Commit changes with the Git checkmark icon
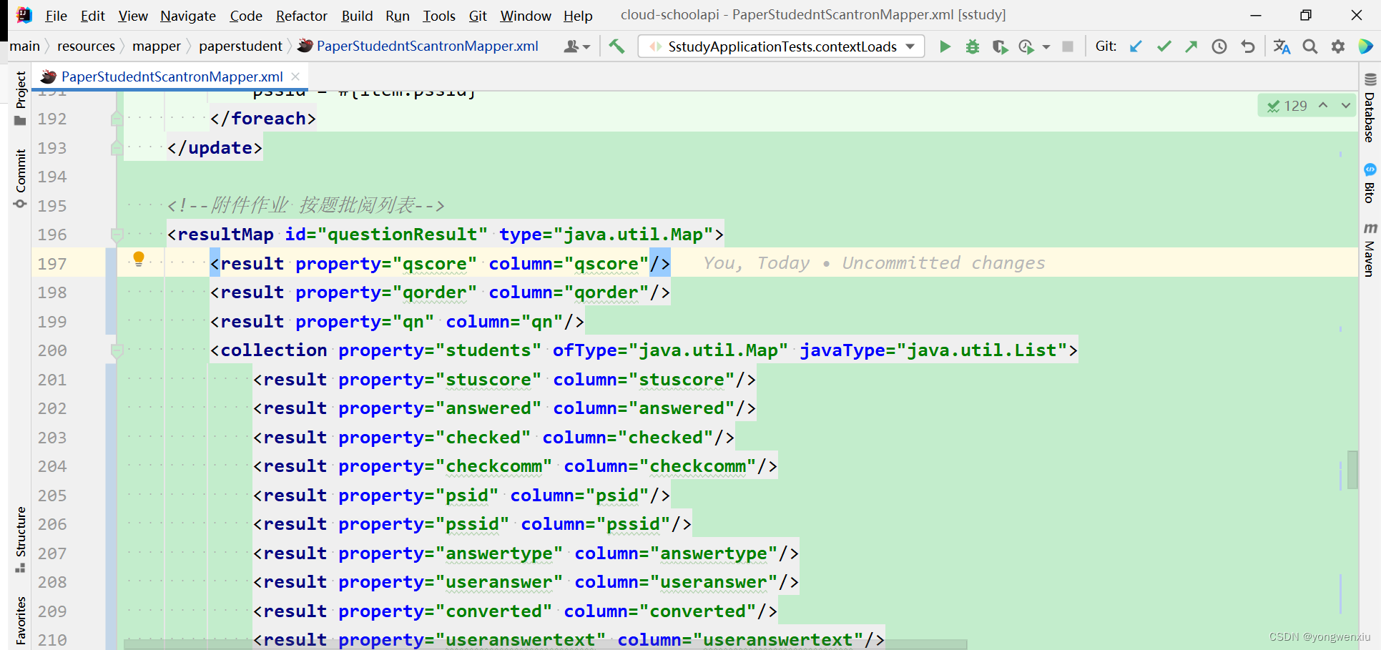 [1164, 46]
